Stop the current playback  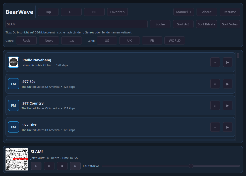(62, 166)
